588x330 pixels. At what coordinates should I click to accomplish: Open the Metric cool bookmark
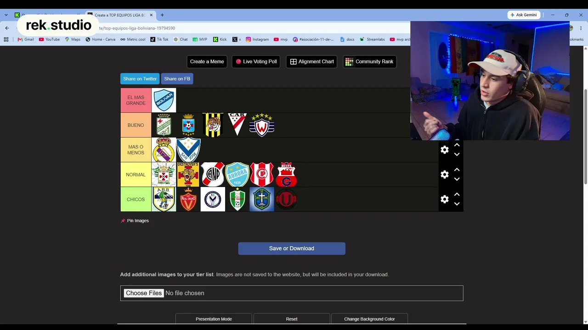[133, 39]
